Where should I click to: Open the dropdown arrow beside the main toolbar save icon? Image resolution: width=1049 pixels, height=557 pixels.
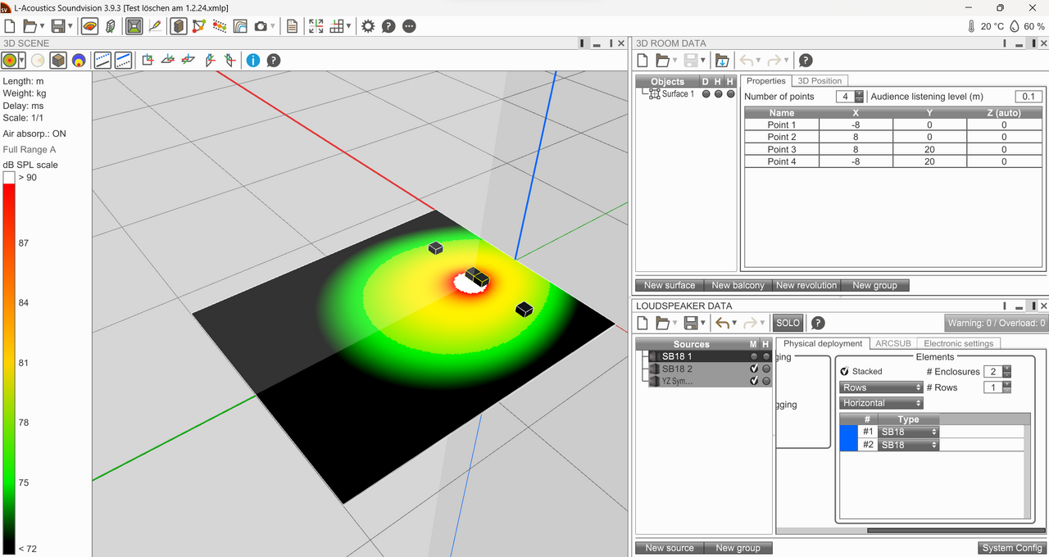click(x=70, y=26)
